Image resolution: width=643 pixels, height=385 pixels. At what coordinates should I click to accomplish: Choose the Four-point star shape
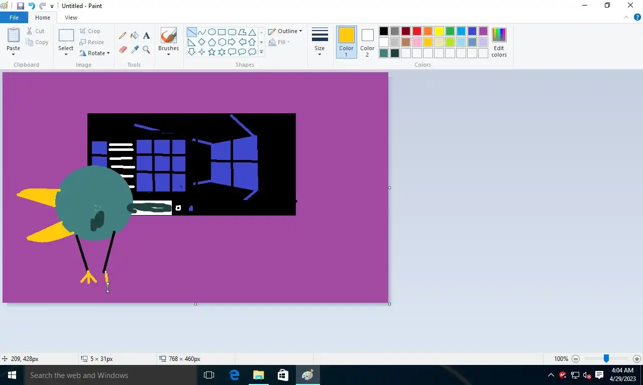tap(202, 52)
